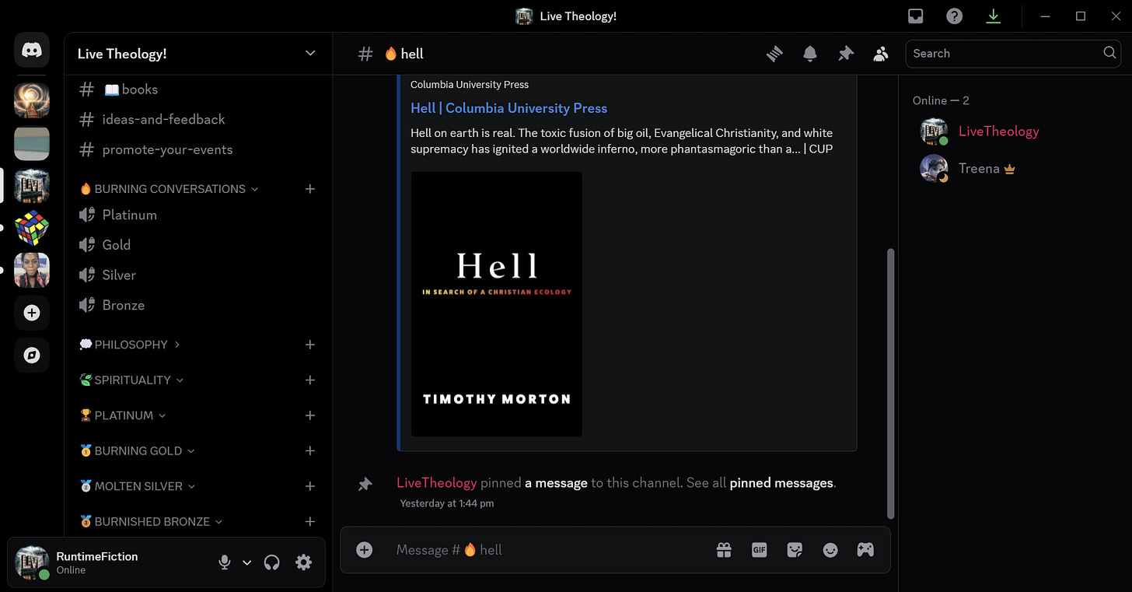Viewport: 1132px width, 592px height.
Task: Open audio input options chevron beside microphone
Action: (x=247, y=562)
